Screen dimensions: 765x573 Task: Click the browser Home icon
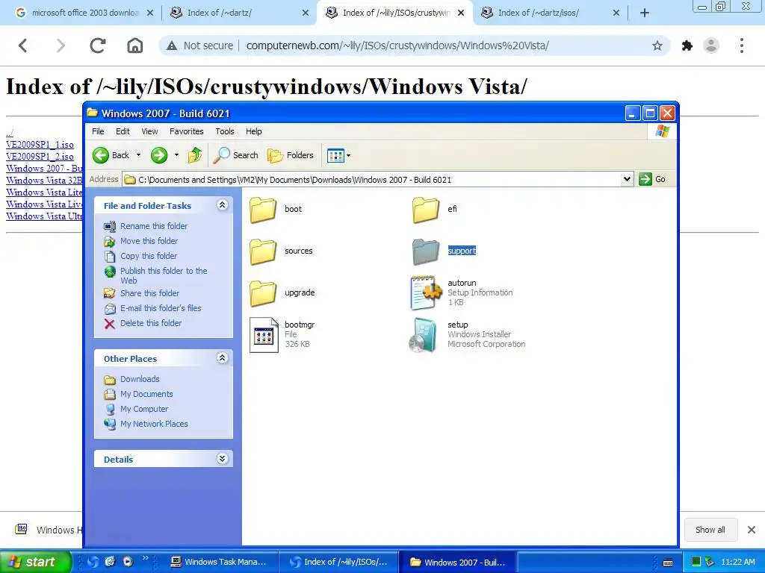135,46
